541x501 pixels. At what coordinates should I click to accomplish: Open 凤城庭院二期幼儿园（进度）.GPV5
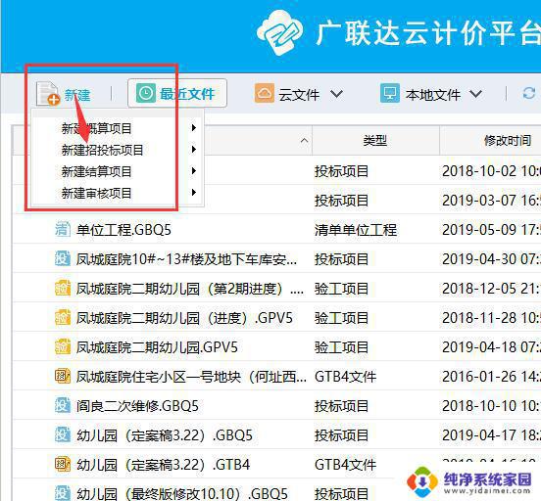point(184,318)
